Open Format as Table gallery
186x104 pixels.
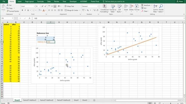coord(113,8)
